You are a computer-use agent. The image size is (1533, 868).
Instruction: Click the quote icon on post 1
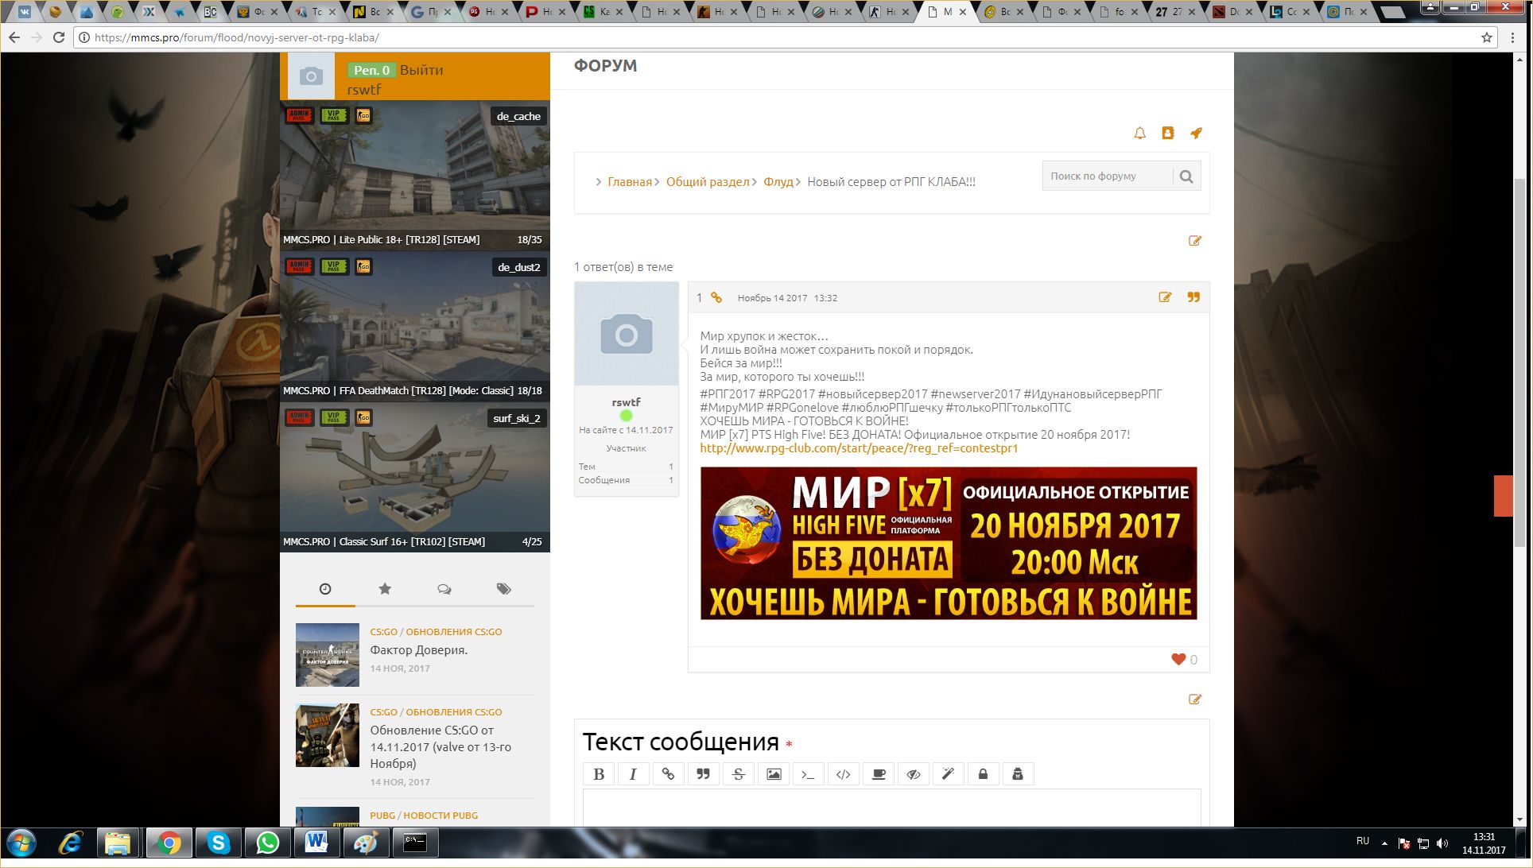(x=1193, y=297)
